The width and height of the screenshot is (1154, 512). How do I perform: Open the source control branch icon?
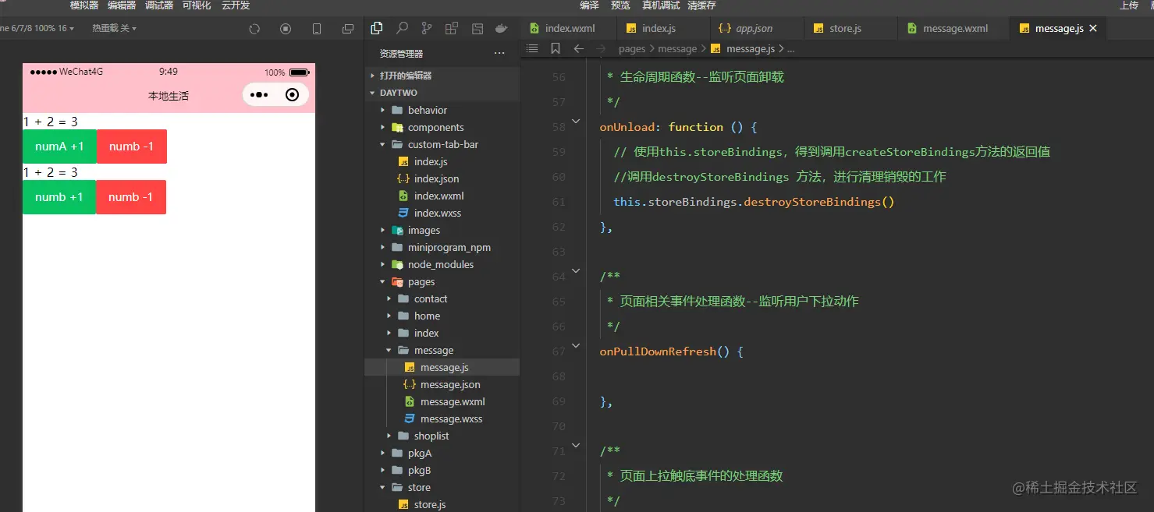427,29
